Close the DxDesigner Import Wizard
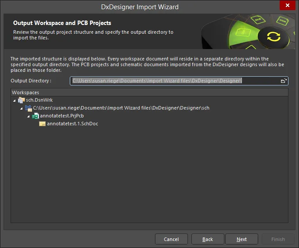Screen dimensions: 299x248 pos(288,5)
